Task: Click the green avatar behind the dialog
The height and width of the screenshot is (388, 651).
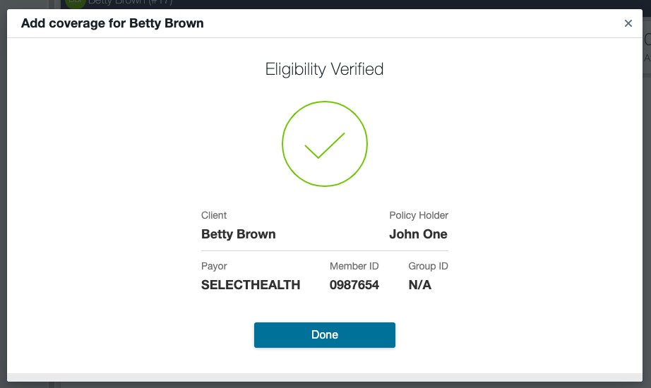Action: click(74, 3)
